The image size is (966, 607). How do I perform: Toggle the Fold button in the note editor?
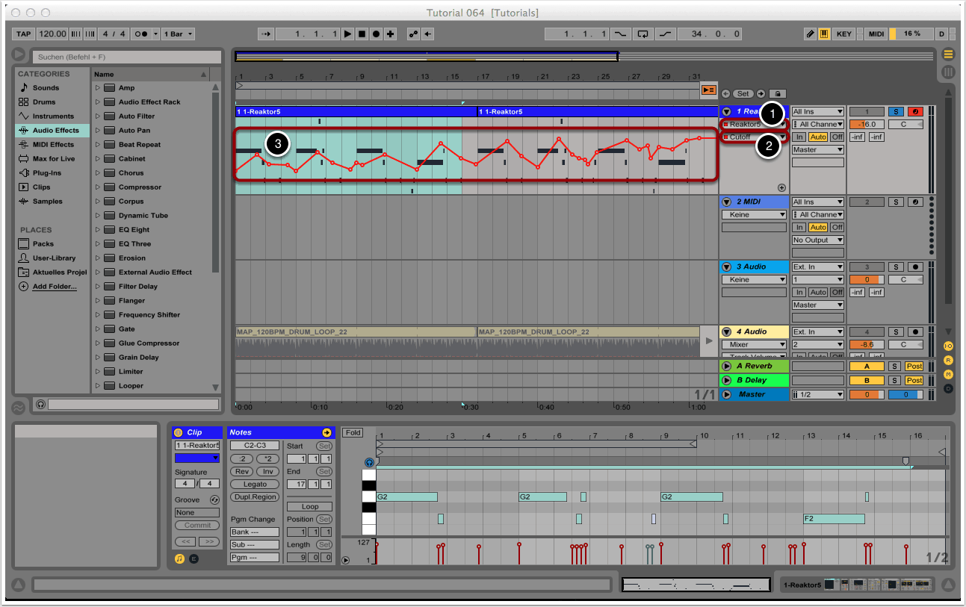point(353,433)
